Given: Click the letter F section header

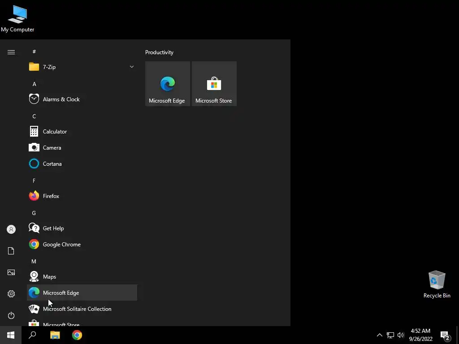Looking at the screenshot, I should tap(34, 181).
